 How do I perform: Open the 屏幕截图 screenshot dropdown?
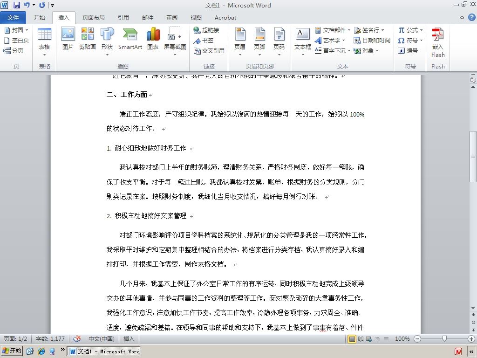[x=175, y=42]
